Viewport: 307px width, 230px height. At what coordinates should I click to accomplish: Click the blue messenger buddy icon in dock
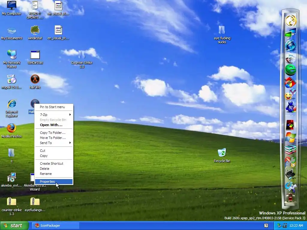click(x=291, y=107)
